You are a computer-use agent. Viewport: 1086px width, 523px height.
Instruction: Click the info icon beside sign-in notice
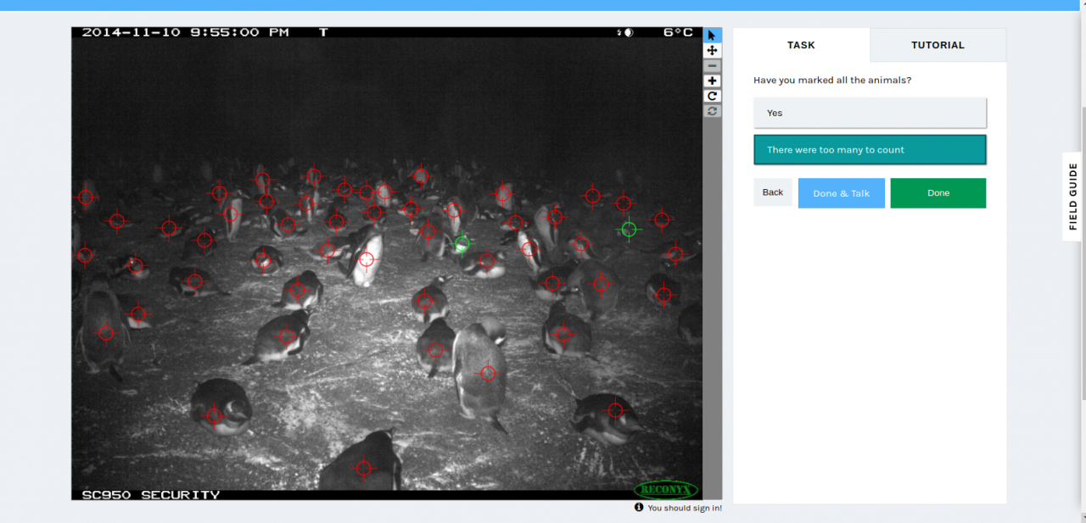point(639,508)
